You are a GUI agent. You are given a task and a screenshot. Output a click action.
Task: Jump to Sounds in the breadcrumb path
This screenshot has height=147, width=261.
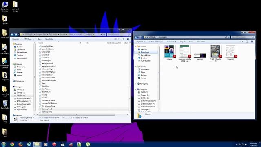(x=63, y=34)
